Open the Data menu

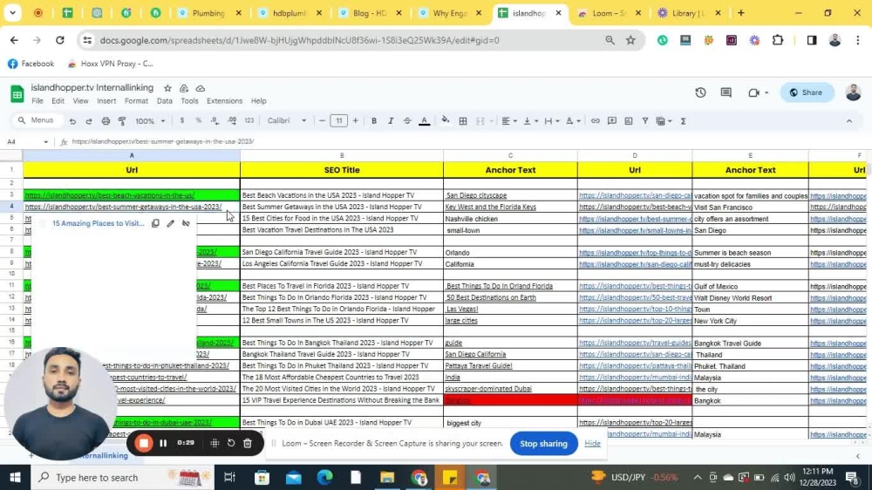point(165,101)
